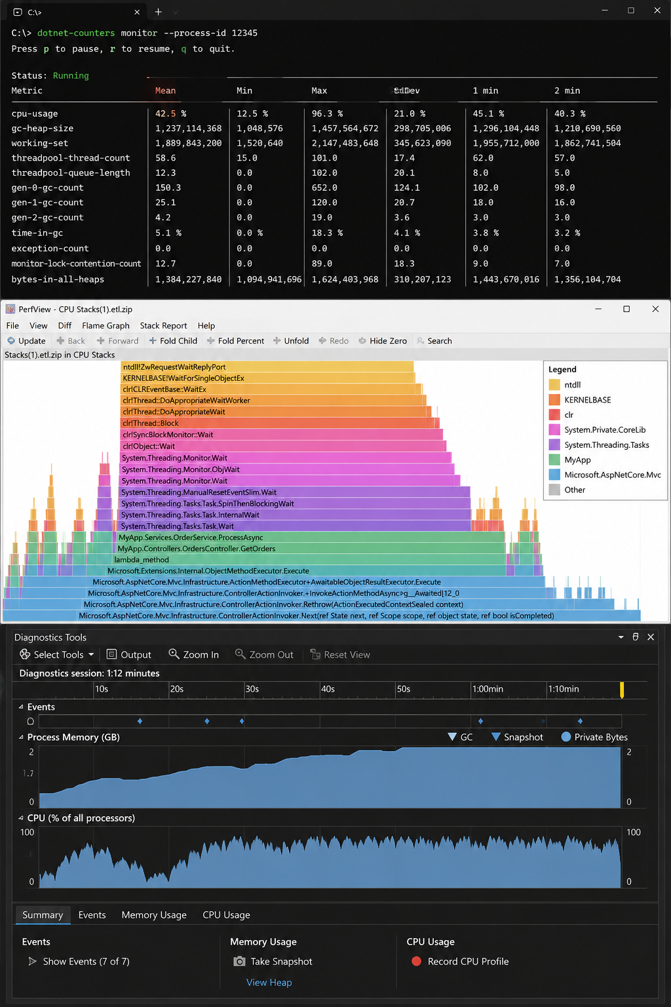This screenshot has height=1007, width=671.
Task: Click the break event circle icon in Events row
Action: tap(30, 721)
